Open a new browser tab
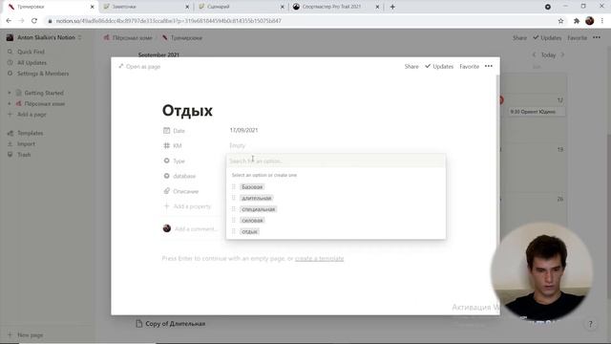 (x=392, y=7)
